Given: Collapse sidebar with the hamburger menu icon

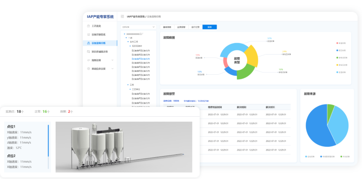Looking at the screenshot, I should click(x=122, y=16).
